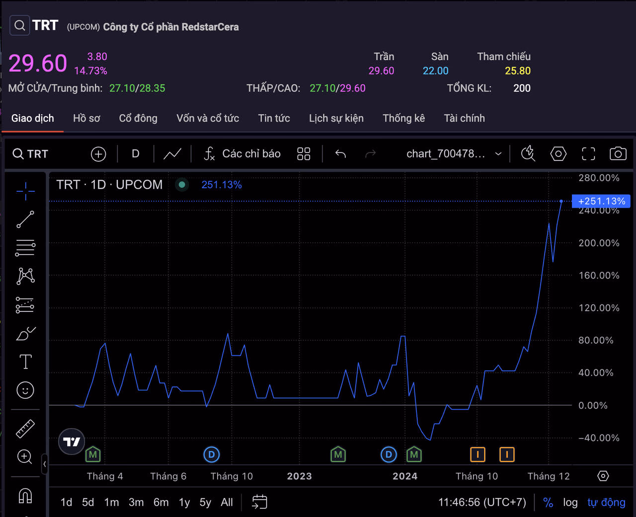Open the Fibonacci retracement tool
The height and width of the screenshot is (517, 636).
click(25, 247)
